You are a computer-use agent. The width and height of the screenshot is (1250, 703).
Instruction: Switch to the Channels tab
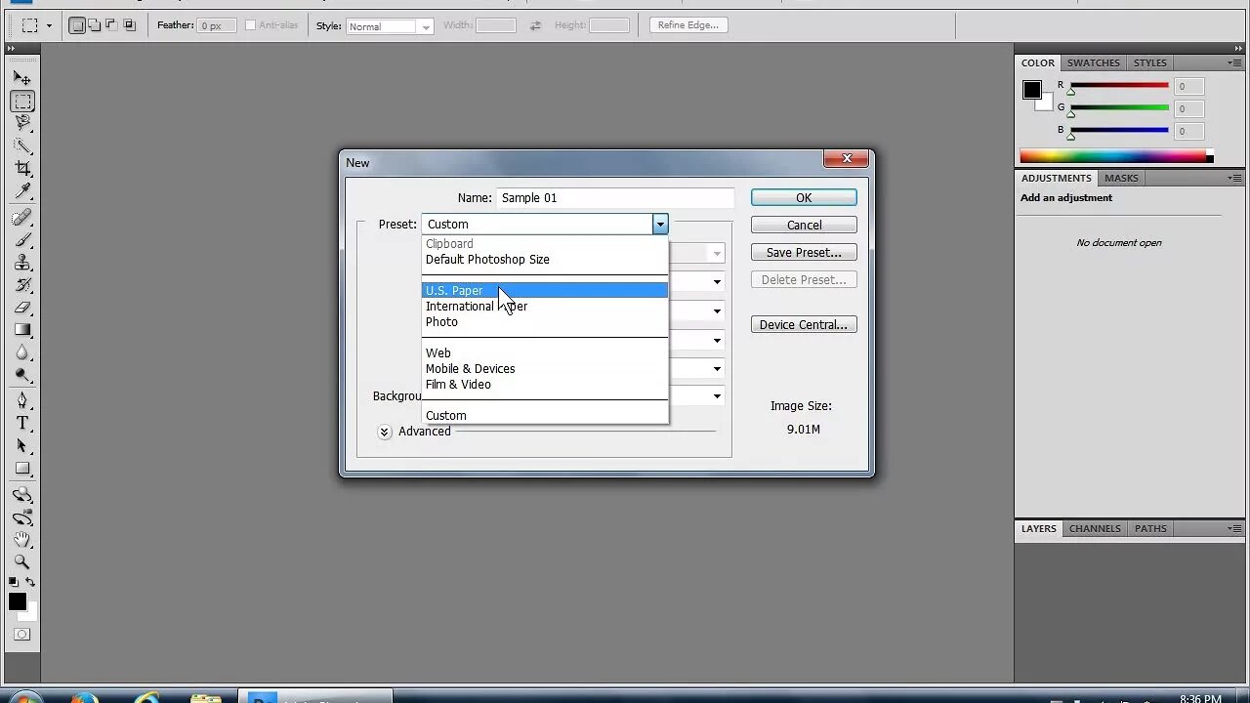1095,528
